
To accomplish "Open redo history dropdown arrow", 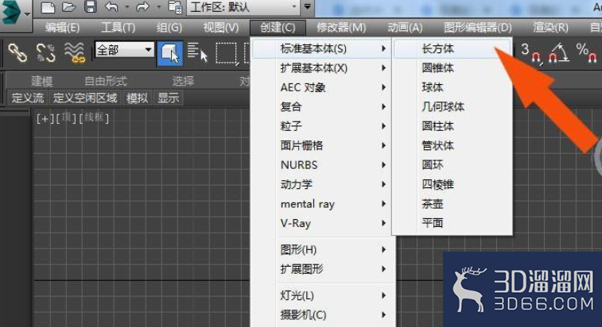I will pos(158,7).
